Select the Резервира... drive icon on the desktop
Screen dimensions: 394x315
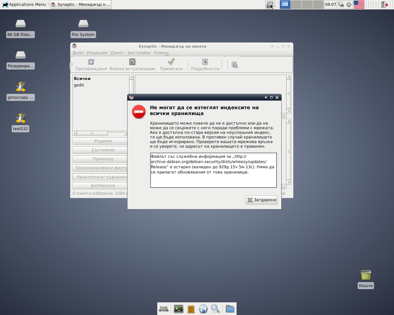21,60
